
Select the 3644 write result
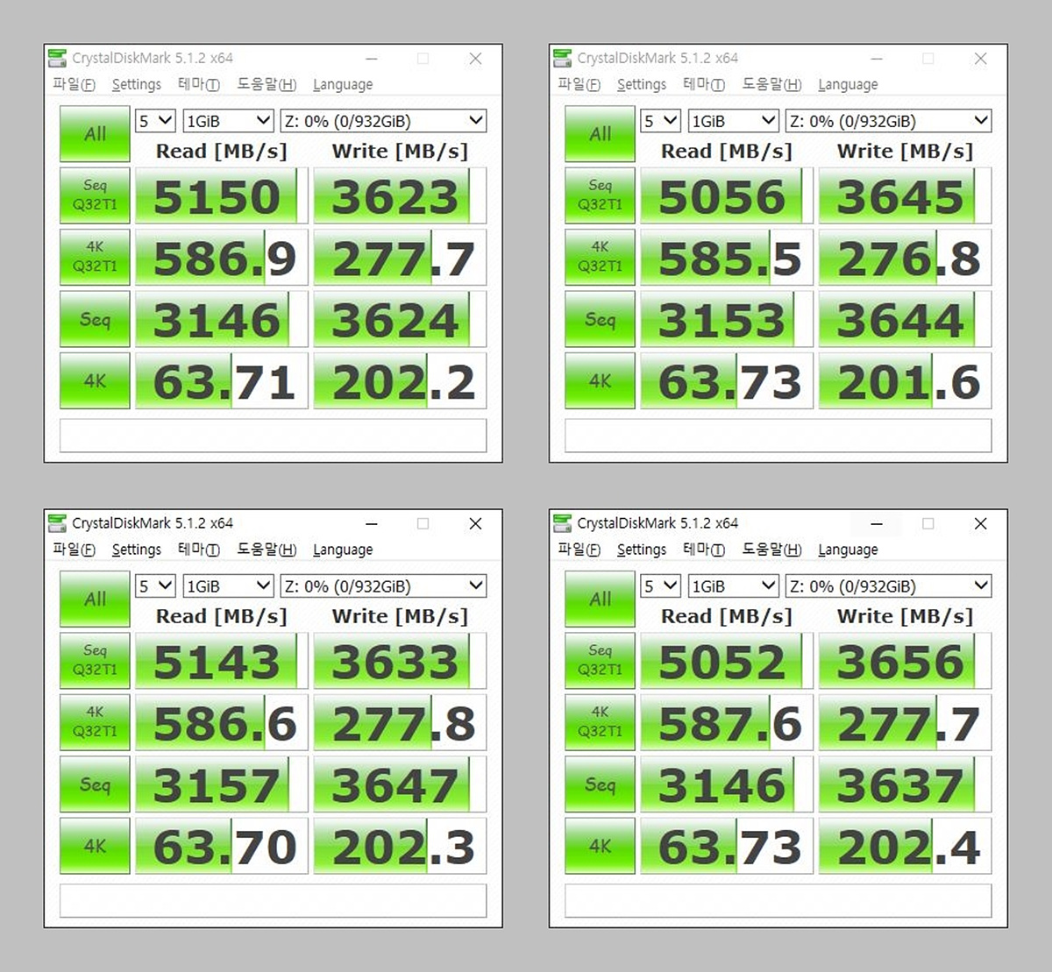[905, 319]
